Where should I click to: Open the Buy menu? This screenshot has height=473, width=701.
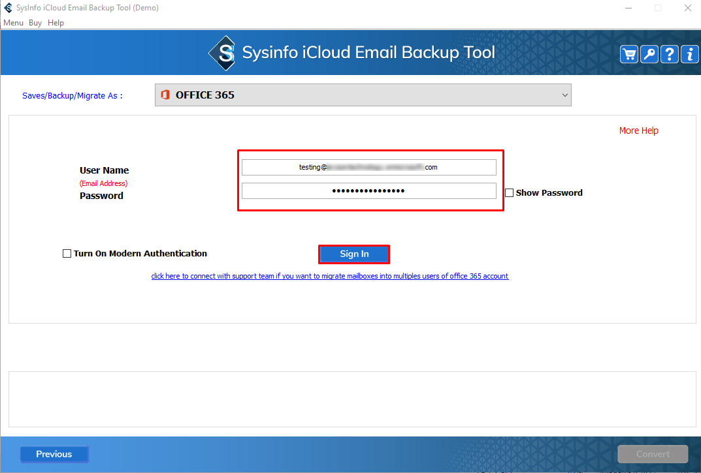point(35,23)
